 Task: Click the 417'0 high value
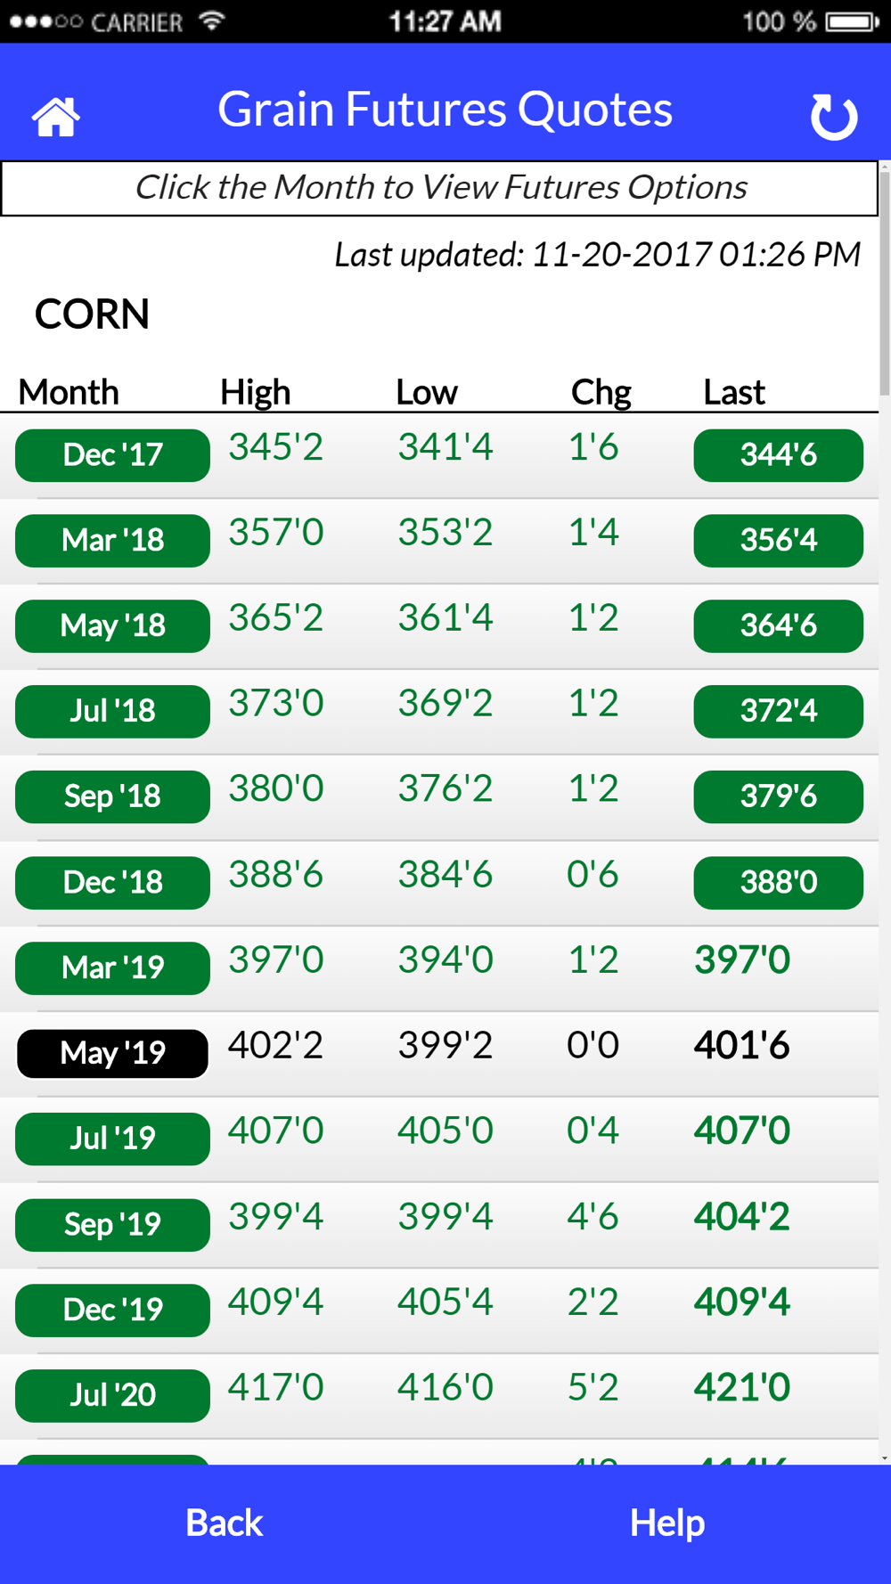click(x=275, y=1388)
